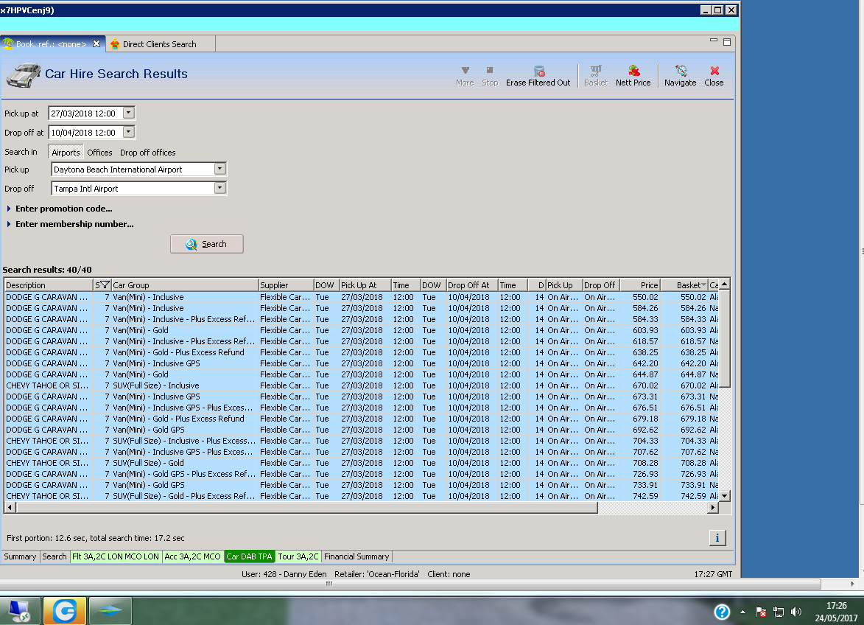The height and width of the screenshot is (625, 864).
Task: Sort by Car Group column header
Action: pos(185,285)
